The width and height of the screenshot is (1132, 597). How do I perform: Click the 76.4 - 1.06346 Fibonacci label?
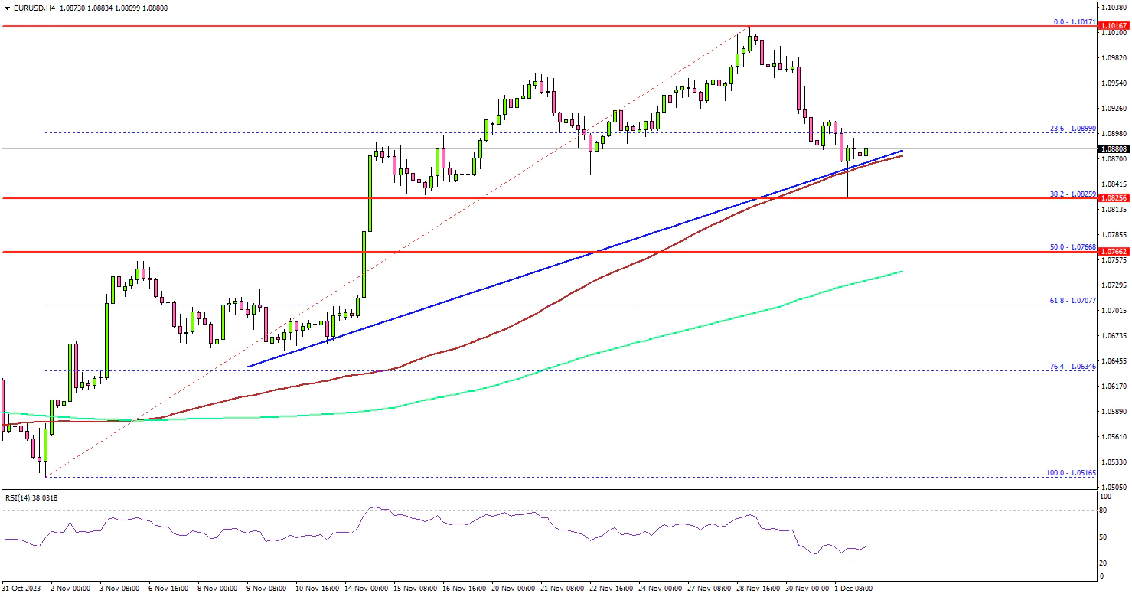[x=1074, y=367]
